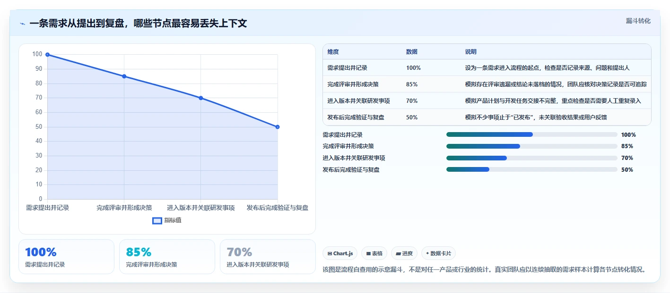The width and height of the screenshot is (670, 293).
Task: Click the progress bar for 发布后完成验证与复盘
Action: point(532,170)
